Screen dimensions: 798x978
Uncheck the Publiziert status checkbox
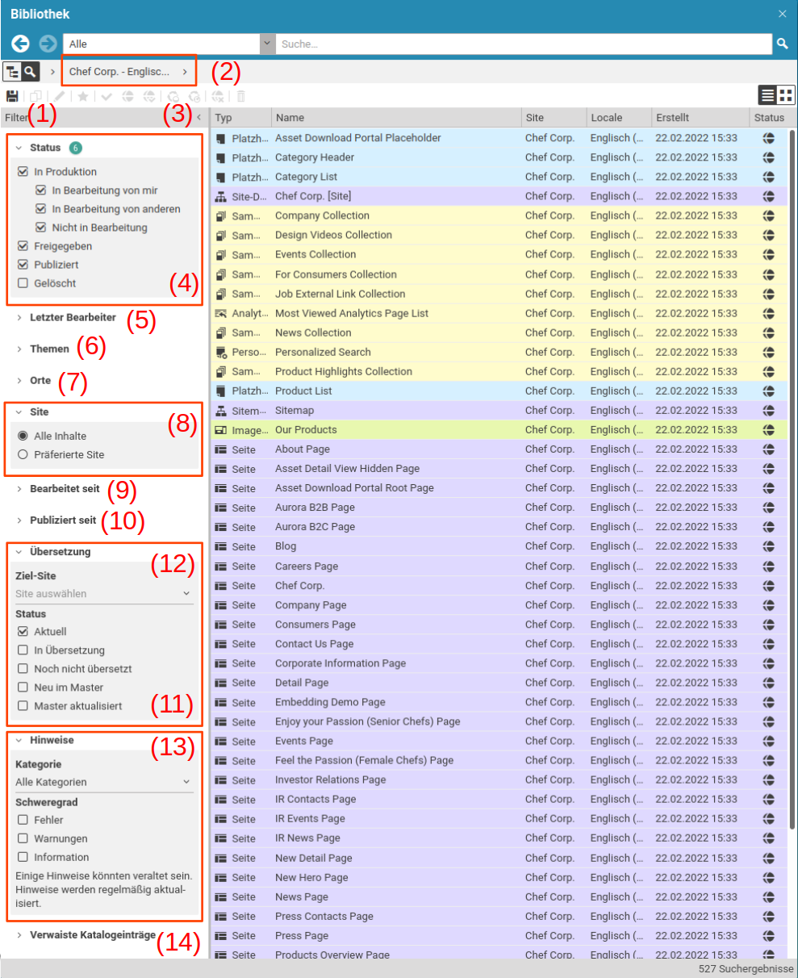pyautogui.click(x=23, y=265)
